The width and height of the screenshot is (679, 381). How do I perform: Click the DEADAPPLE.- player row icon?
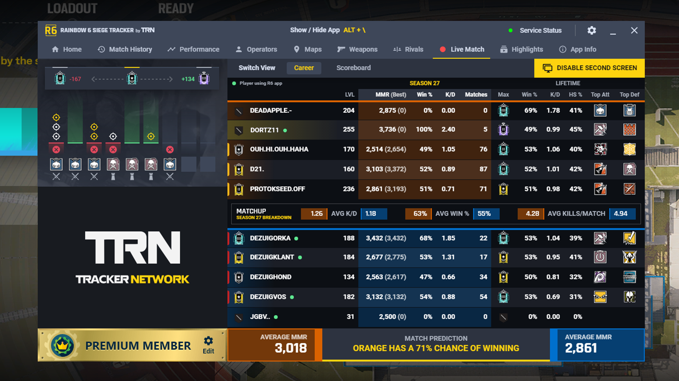[238, 111]
